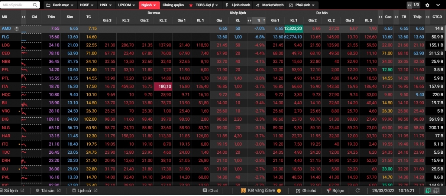446x196 pixels.
Task: Toggle swap arrows left of the Cao column
Action: click(x=380, y=17)
